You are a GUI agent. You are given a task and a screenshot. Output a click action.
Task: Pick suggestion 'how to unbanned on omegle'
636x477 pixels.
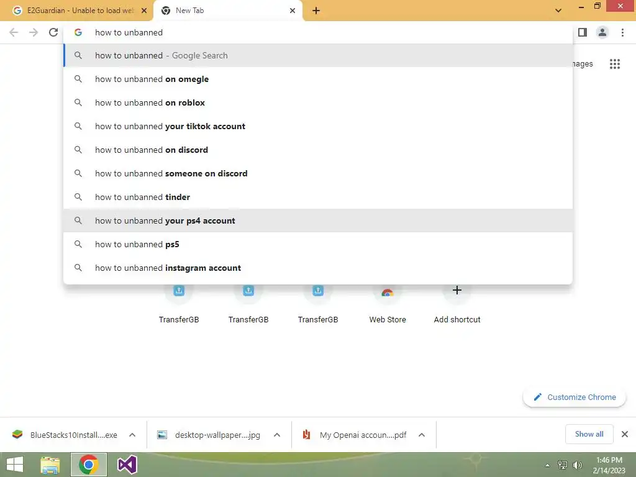point(318,79)
